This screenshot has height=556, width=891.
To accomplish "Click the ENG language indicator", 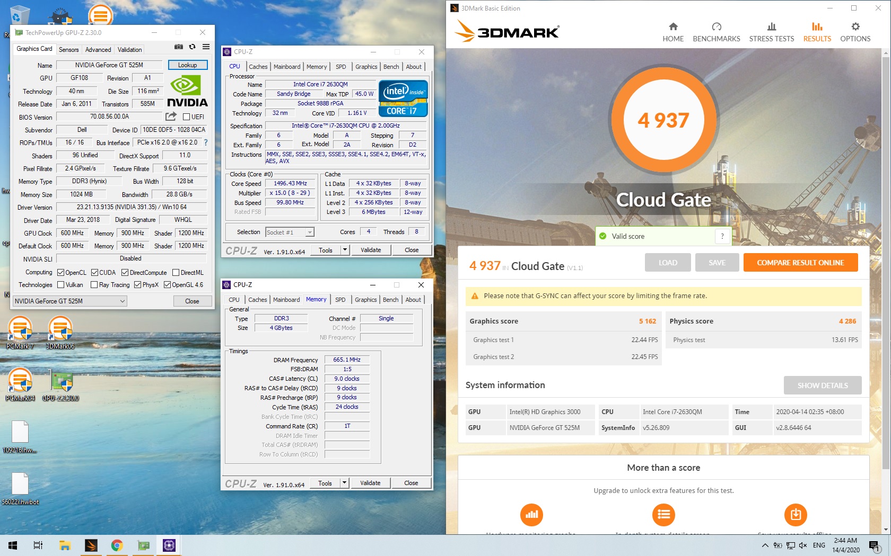I will click(x=819, y=545).
